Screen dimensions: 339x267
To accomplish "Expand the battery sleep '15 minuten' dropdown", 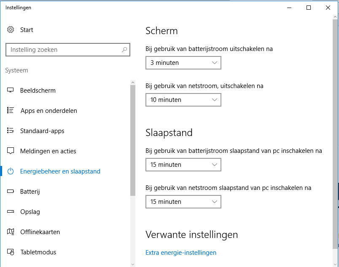I will point(183,165).
